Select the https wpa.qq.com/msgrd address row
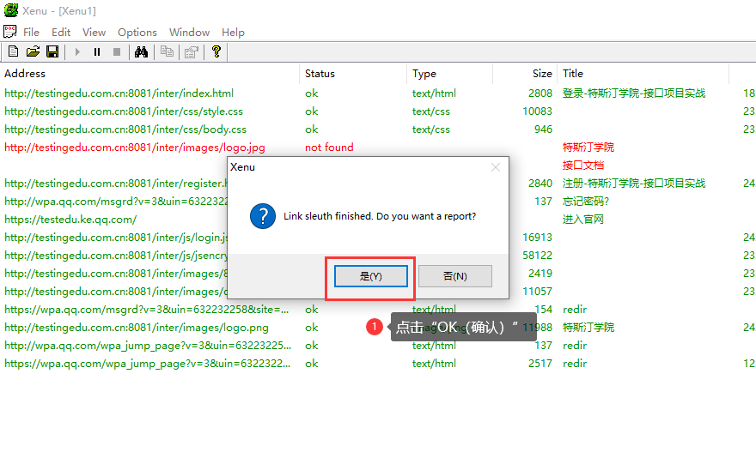Image resolution: width=756 pixels, height=470 pixels. pyautogui.click(x=147, y=309)
